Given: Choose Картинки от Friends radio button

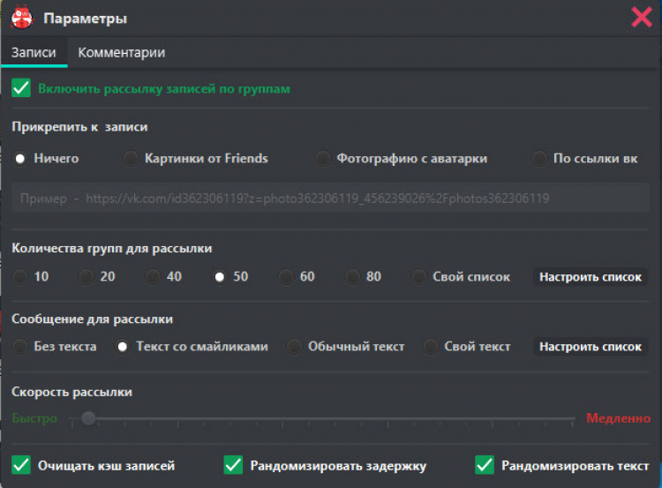Looking at the screenshot, I should pos(130,159).
